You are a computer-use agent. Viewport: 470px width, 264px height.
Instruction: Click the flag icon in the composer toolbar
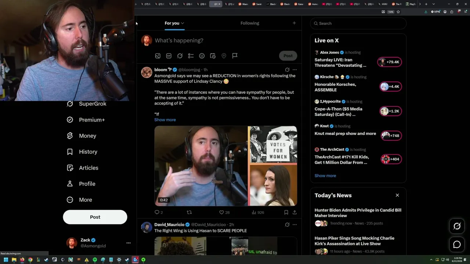(235, 56)
